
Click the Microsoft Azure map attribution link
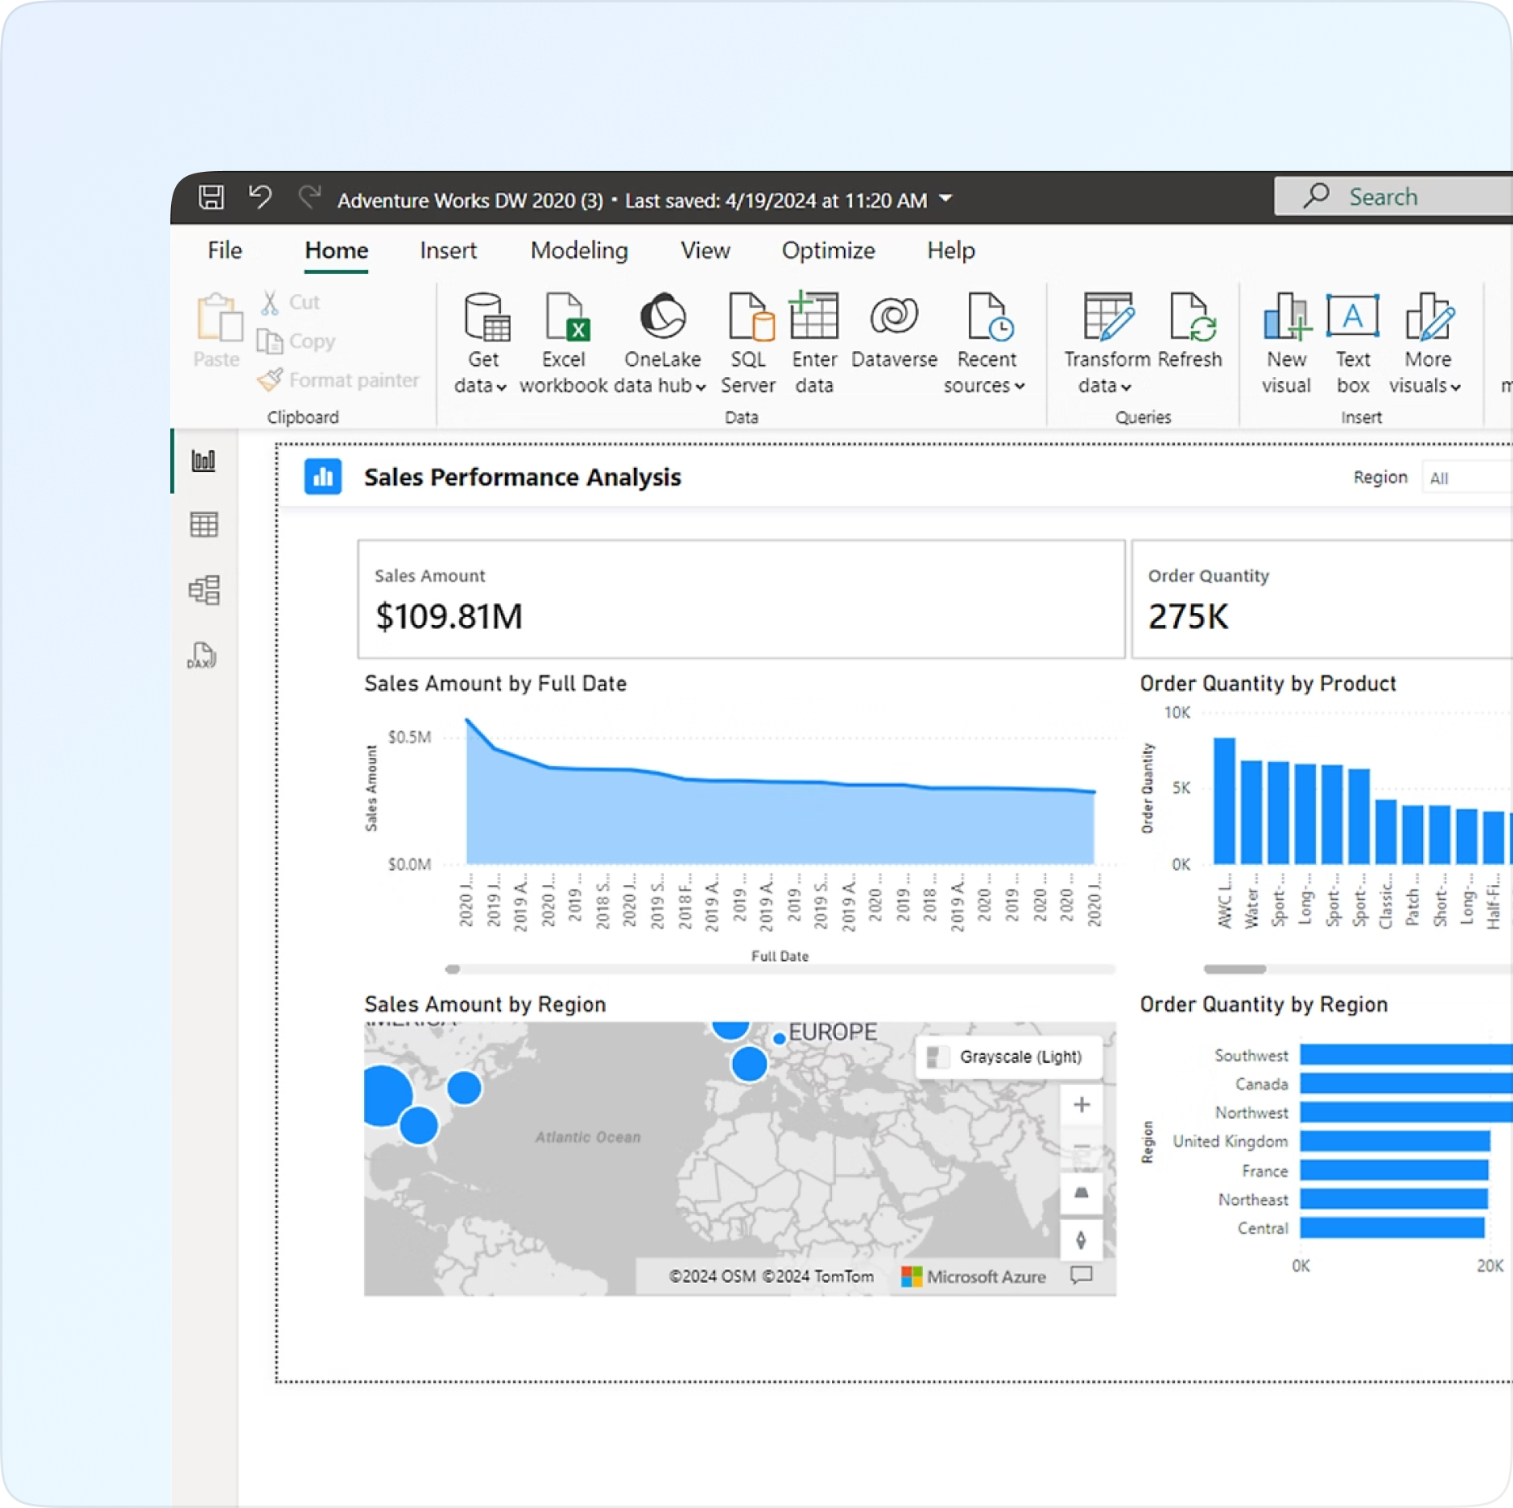pos(974,1276)
